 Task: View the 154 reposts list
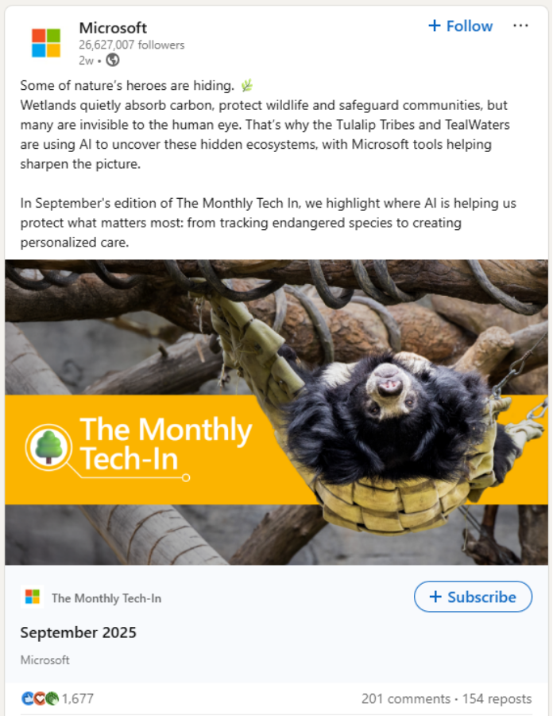497,698
